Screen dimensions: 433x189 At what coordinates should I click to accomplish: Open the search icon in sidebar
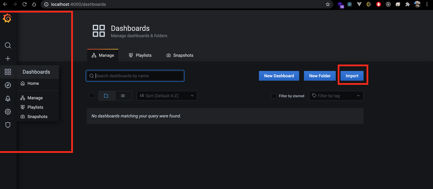(x=8, y=45)
